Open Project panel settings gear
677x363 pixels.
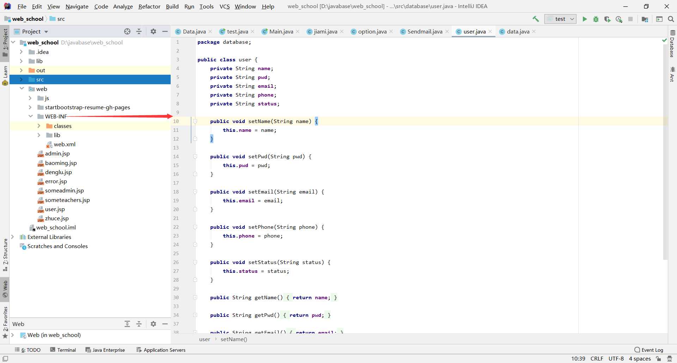[x=153, y=31]
